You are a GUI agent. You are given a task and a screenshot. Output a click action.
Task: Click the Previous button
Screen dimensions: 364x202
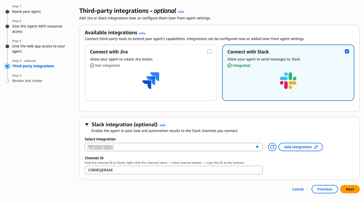tap(325, 189)
